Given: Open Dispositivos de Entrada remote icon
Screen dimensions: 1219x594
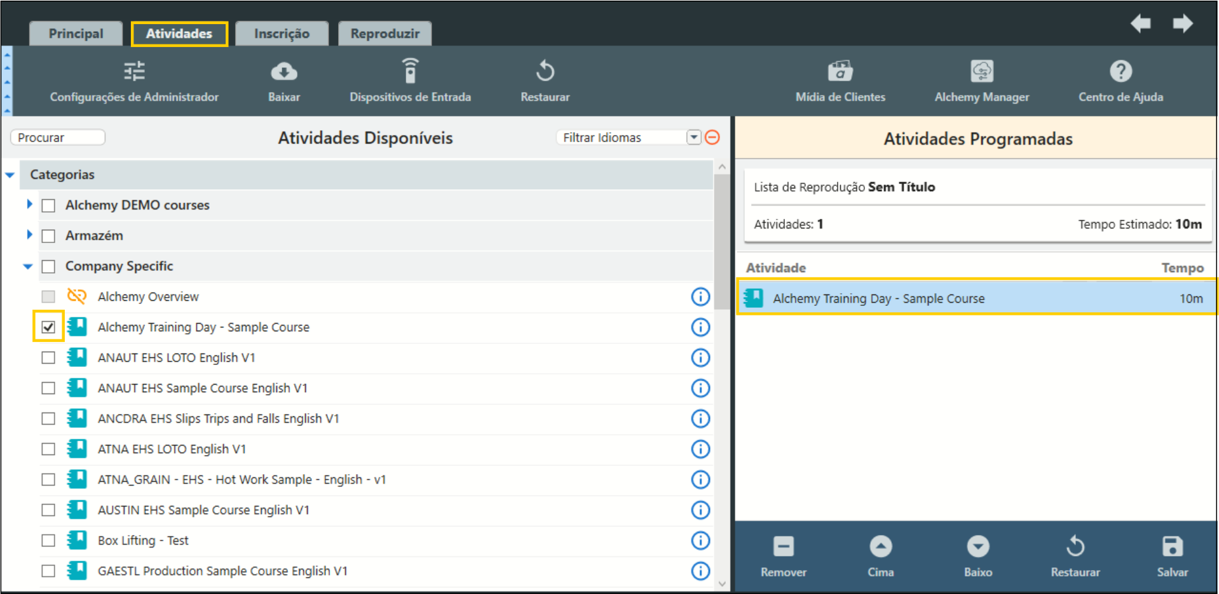Looking at the screenshot, I should coord(410,72).
